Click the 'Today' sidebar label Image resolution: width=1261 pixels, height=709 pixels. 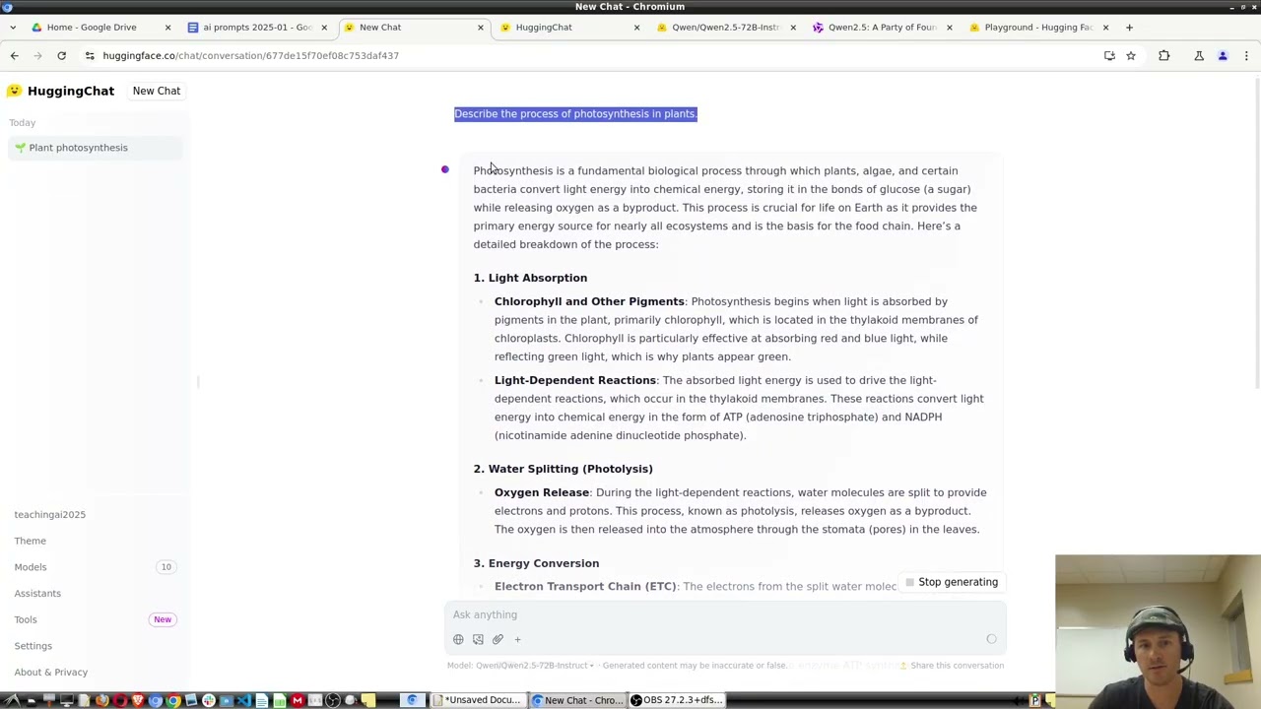[22, 123]
